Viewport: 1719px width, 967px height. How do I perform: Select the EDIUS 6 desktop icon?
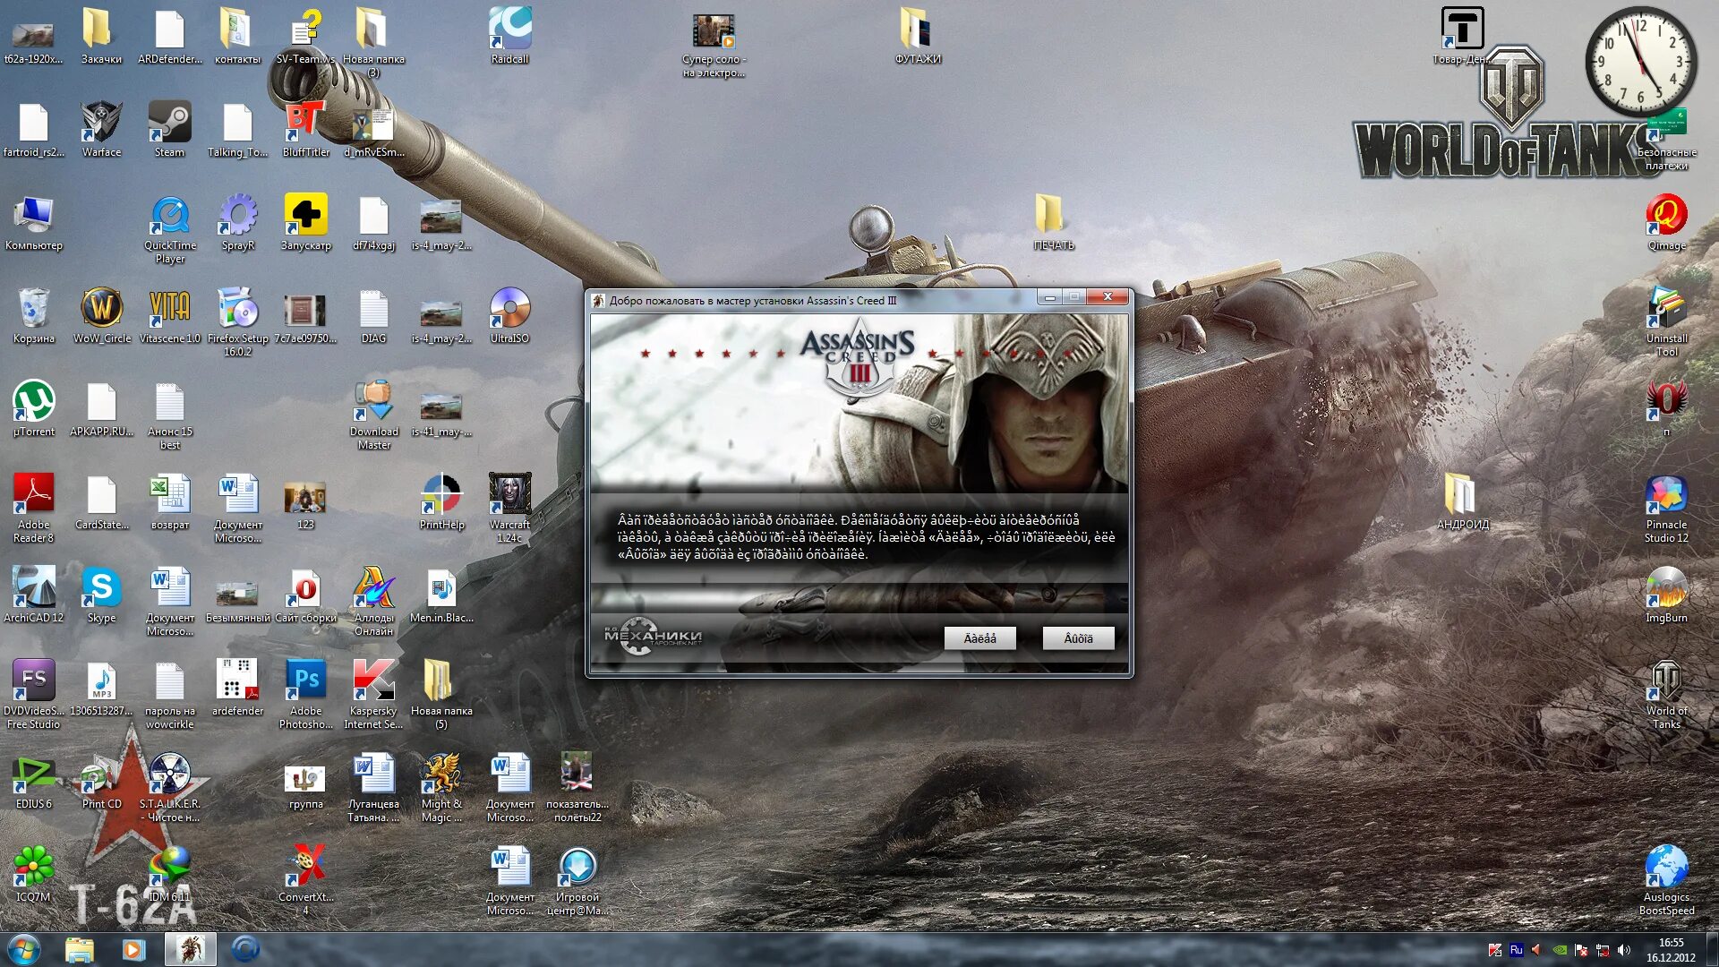tap(33, 781)
